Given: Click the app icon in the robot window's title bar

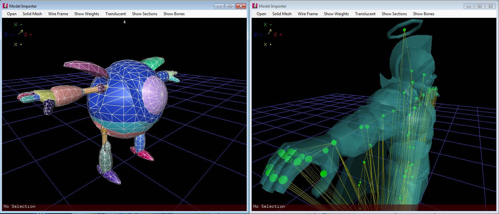Looking at the screenshot, I should [5, 6].
